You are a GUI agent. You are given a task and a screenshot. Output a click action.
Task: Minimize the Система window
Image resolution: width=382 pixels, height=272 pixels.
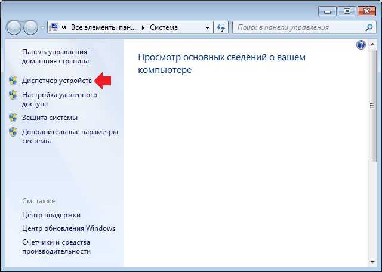point(327,11)
